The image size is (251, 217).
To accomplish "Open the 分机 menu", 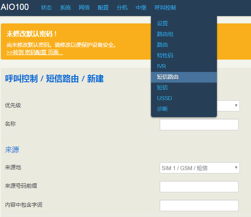I will (x=122, y=7).
